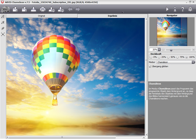
Task: Open the Modus Chamäleon dropdown
Action: 175,62
